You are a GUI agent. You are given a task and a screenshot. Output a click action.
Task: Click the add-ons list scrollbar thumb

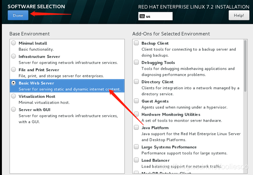(245, 66)
